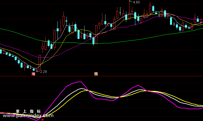Select the 4.60 high price label
The width and height of the screenshot is (203, 121).
(136, 2)
